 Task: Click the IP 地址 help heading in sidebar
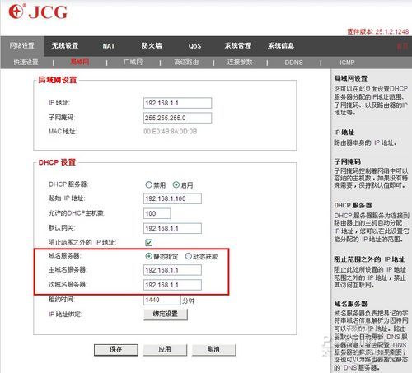[x=344, y=133]
